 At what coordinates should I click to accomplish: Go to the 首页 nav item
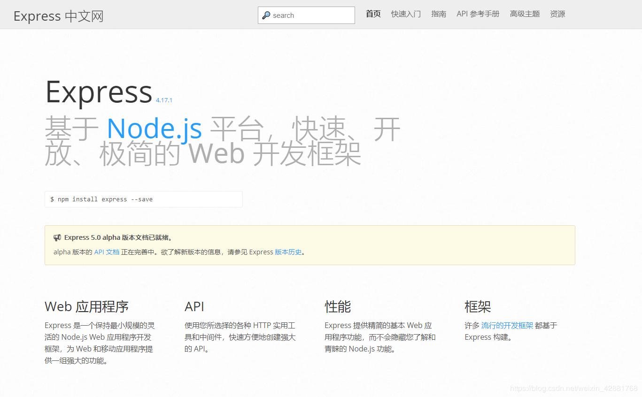point(373,14)
